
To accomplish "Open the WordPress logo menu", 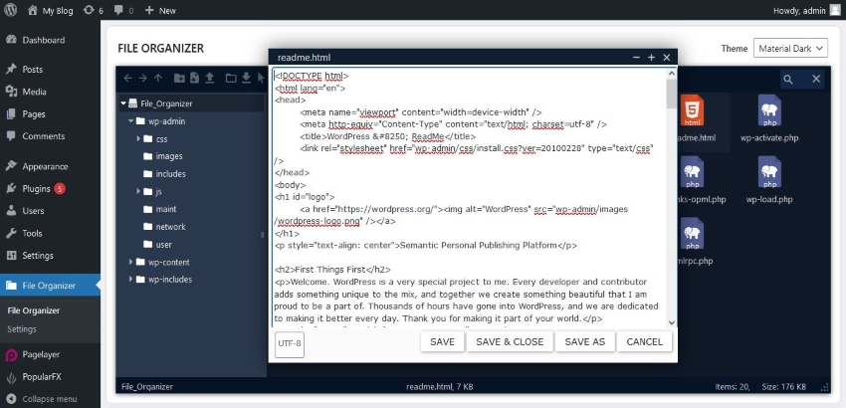I will click(x=10, y=10).
